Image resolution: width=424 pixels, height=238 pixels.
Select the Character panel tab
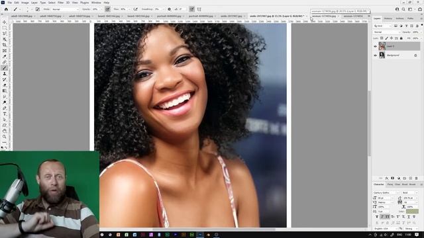pos(379,184)
